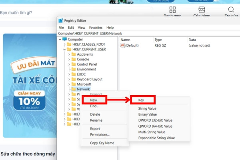Image resolution: width=240 pixels, height=160 pixels.
Task: Click the HKEY_CLASSES_ROOT folder icon
Action: click(x=69, y=44)
